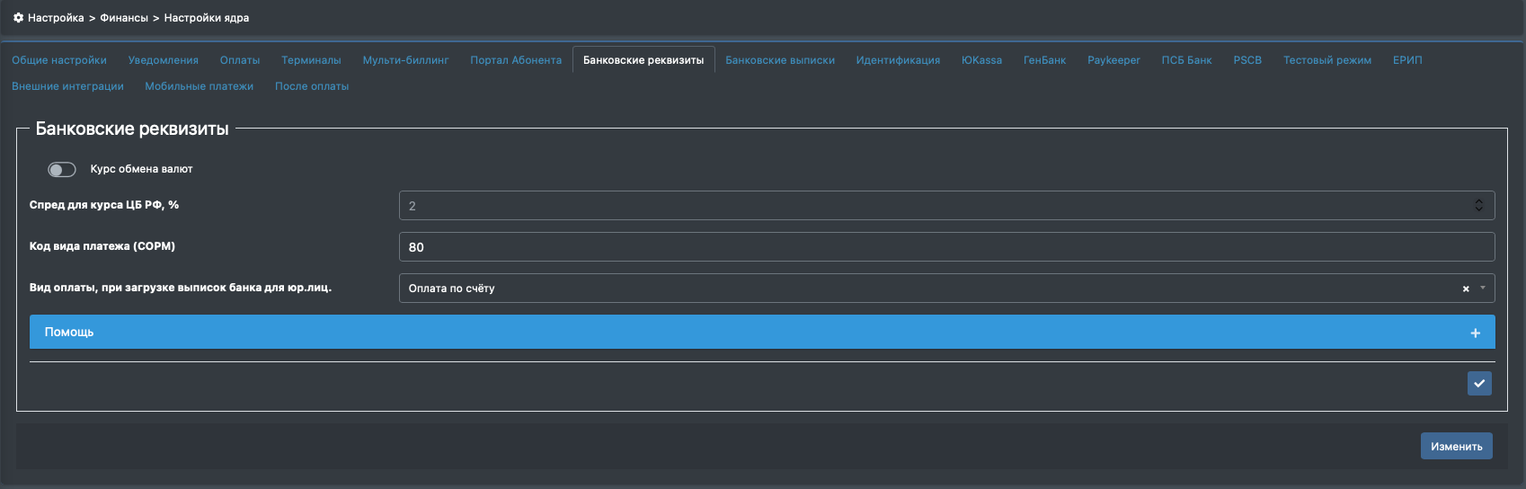Viewport: 1526px width, 489px height.
Task: Click the Курс обмена валют label
Action: [141, 169]
